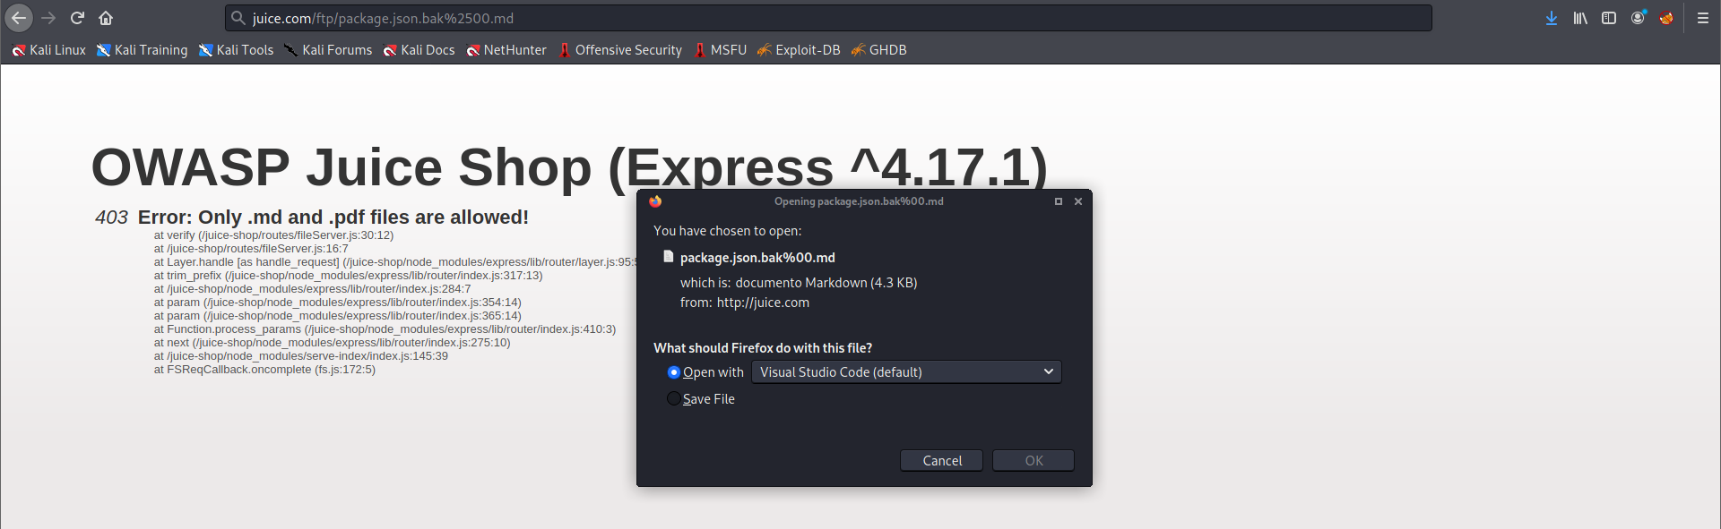Image resolution: width=1721 pixels, height=529 pixels.
Task: Open the browser home page
Action: point(106,18)
